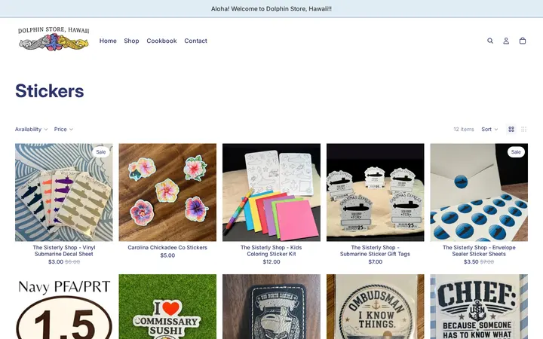Viewport: 543px width, 339px height.
Task: Expand the Price filter
Action: (63, 129)
